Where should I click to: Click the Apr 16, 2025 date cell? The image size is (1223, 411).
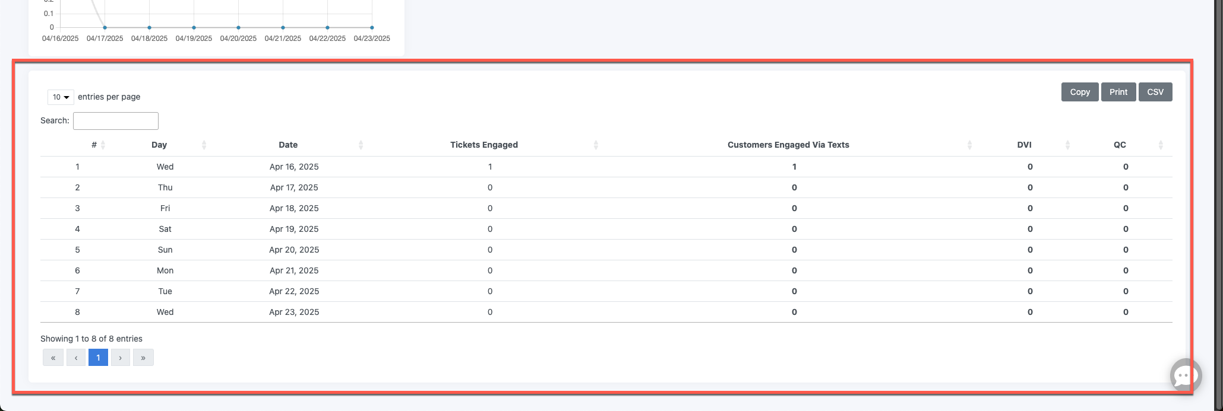(294, 167)
